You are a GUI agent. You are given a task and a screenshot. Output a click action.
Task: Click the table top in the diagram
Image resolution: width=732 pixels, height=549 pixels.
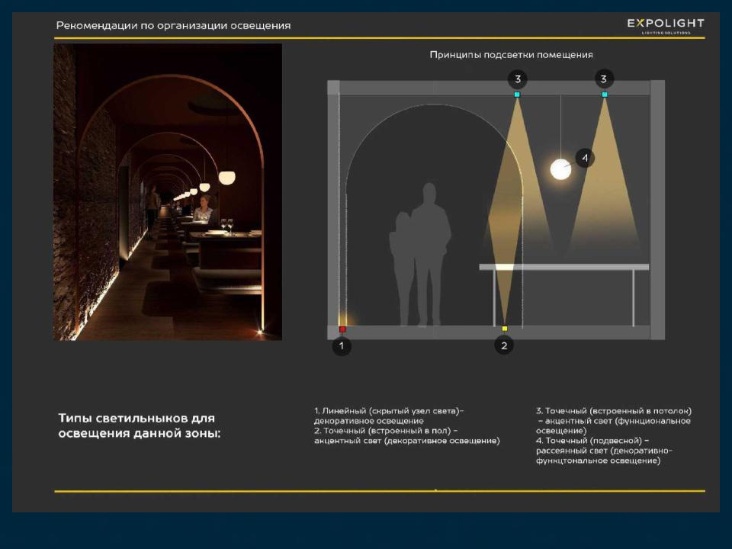point(563,267)
